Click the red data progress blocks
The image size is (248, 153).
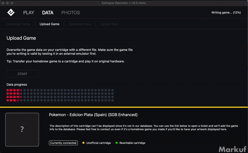point(13,95)
